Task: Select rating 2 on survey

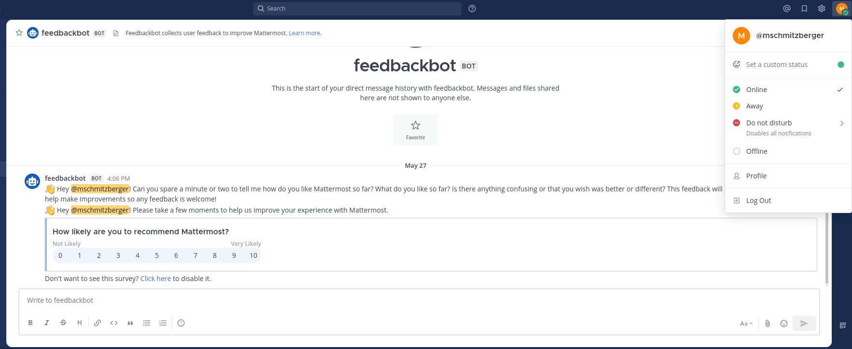Action: (99, 255)
